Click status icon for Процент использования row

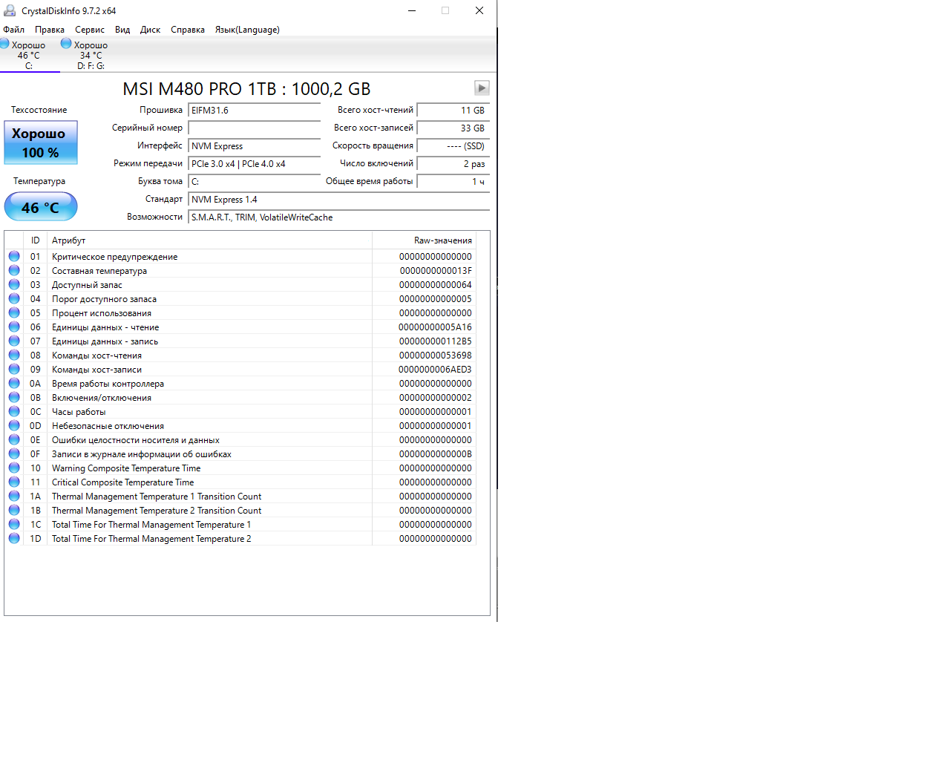[x=14, y=312]
